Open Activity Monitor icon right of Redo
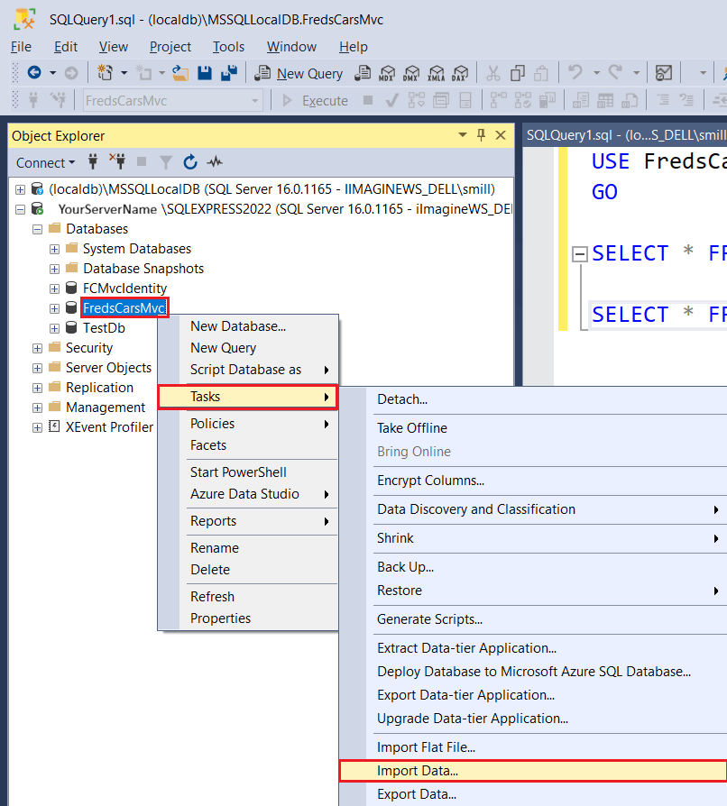The height and width of the screenshot is (806, 727). point(663,73)
